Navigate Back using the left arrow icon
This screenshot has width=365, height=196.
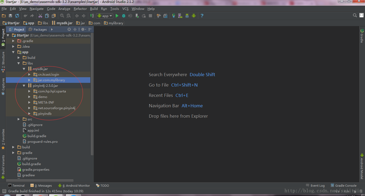(x=77, y=16)
